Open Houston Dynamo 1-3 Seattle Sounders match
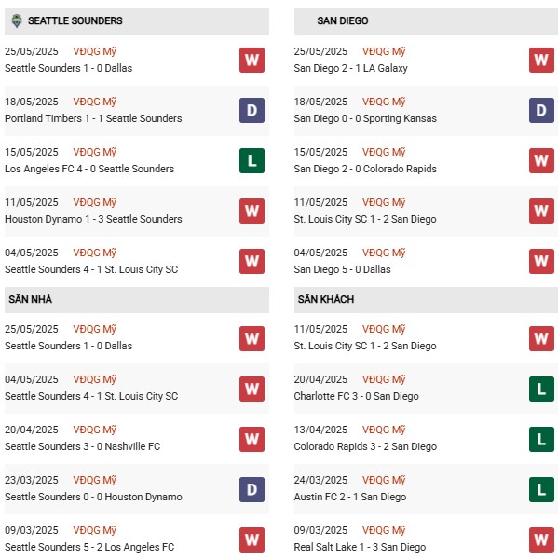This screenshot has width=558, height=560. 93,219
